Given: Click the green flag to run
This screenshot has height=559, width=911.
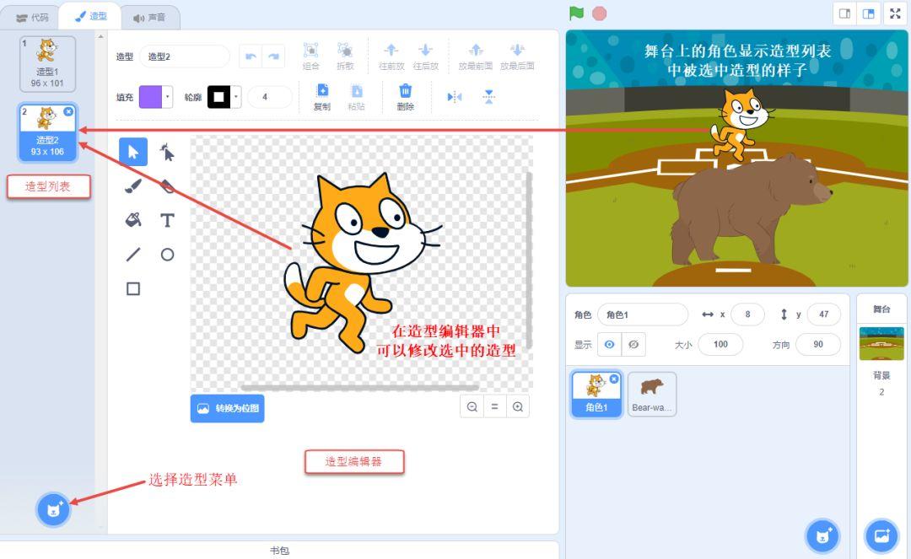Looking at the screenshot, I should click(576, 13).
